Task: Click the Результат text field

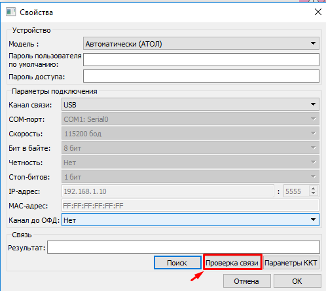Action: (183, 247)
